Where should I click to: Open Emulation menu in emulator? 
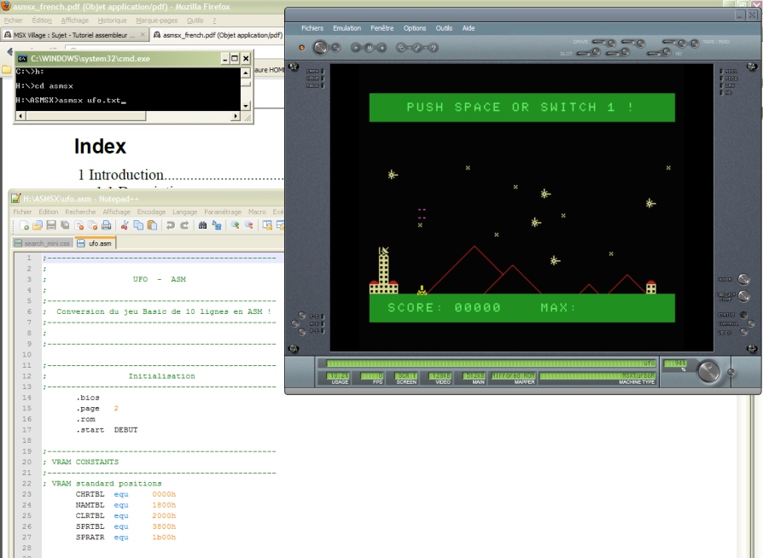[x=347, y=28]
